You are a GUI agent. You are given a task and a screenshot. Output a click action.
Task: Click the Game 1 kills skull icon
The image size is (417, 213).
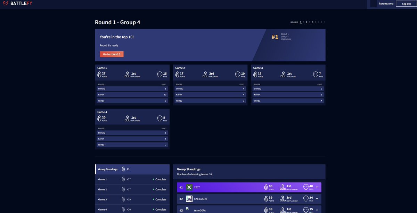[x=160, y=74]
